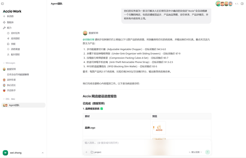This screenshot has width=246, height=158.
Task: Click the project folder icon in message box
Action: click(x=92, y=152)
